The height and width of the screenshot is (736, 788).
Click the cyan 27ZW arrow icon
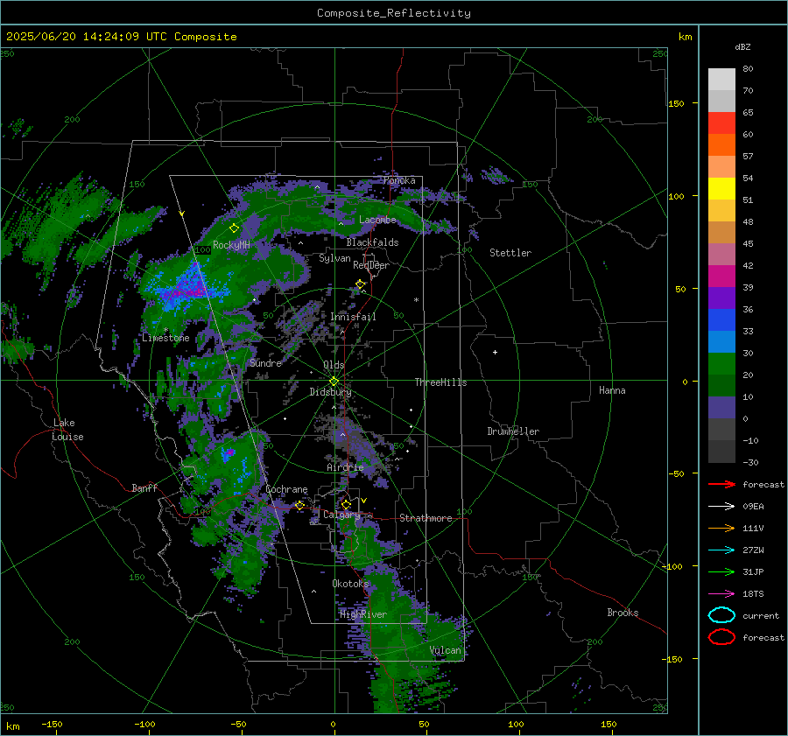[721, 550]
